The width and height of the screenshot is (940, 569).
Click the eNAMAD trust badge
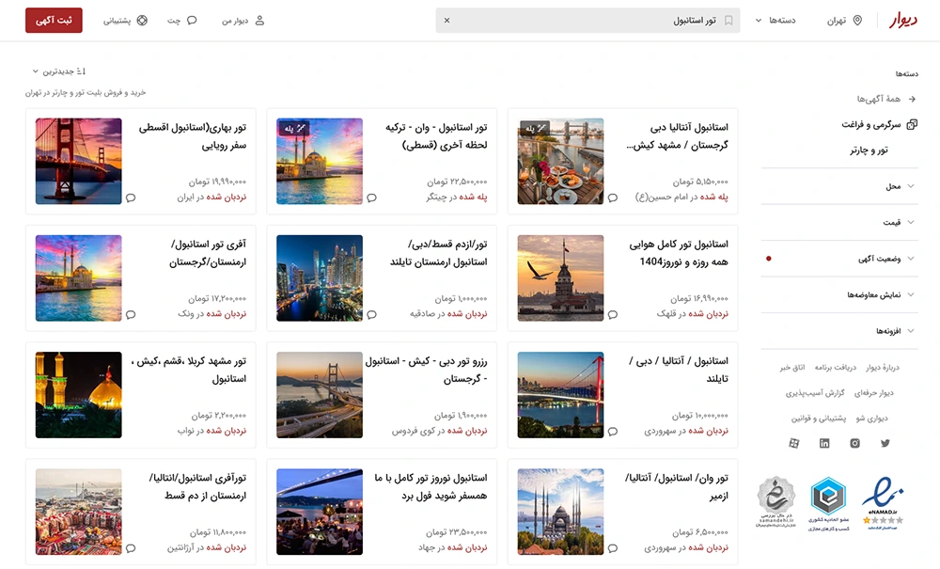pos(883,503)
